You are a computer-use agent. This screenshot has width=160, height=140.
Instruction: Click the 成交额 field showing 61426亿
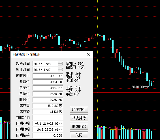click(x=48, y=112)
